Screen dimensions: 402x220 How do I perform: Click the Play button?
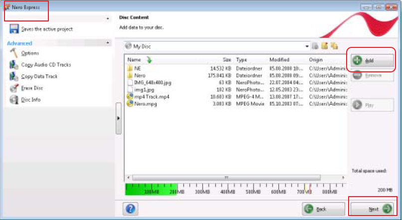point(372,105)
